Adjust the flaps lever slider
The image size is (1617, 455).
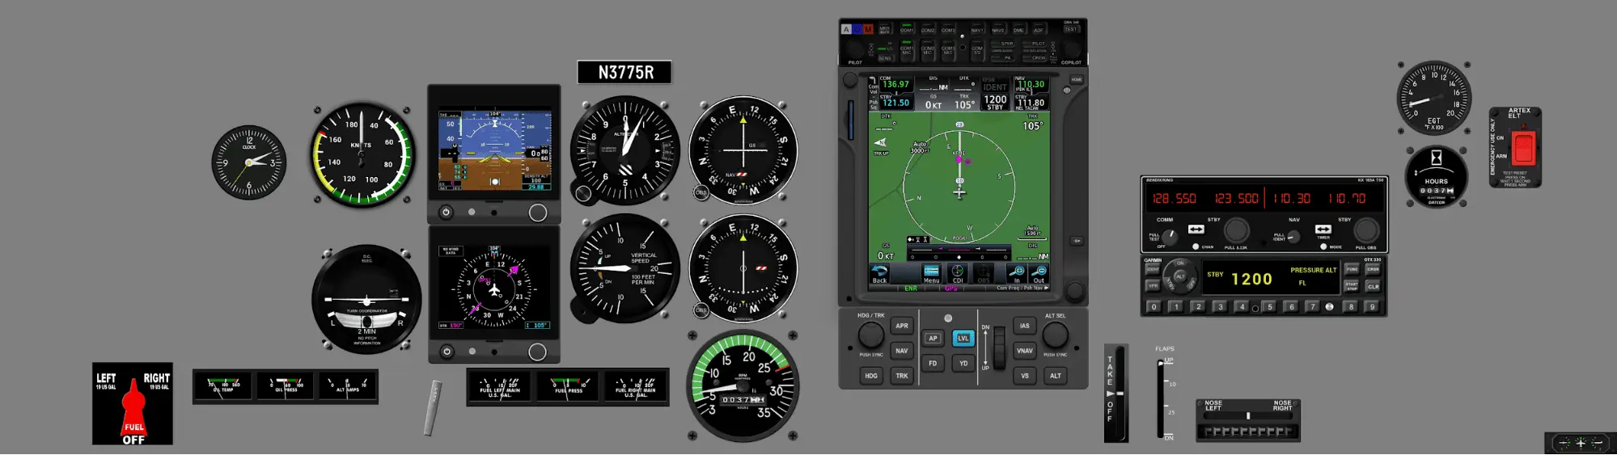(1161, 399)
